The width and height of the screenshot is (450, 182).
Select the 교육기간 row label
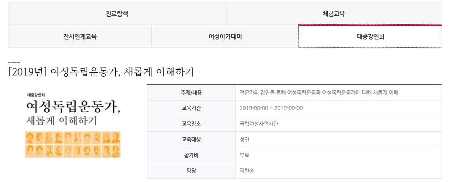pos(191,108)
